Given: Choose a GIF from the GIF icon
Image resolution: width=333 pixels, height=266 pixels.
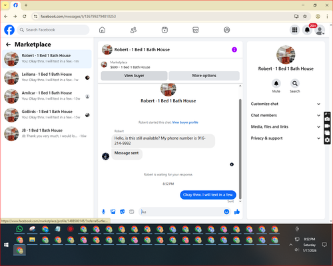Looking at the screenshot, I should coord(132,212).
